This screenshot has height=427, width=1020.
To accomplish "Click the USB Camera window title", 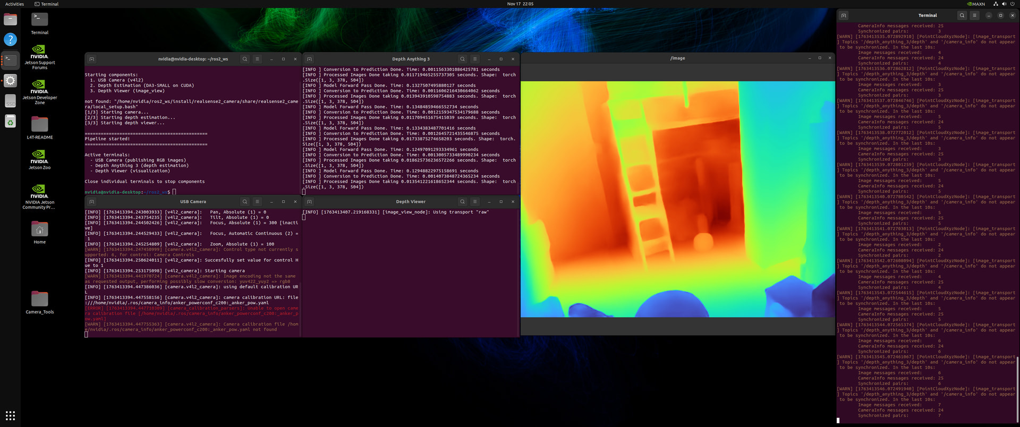I will click(x=193, y=202).
